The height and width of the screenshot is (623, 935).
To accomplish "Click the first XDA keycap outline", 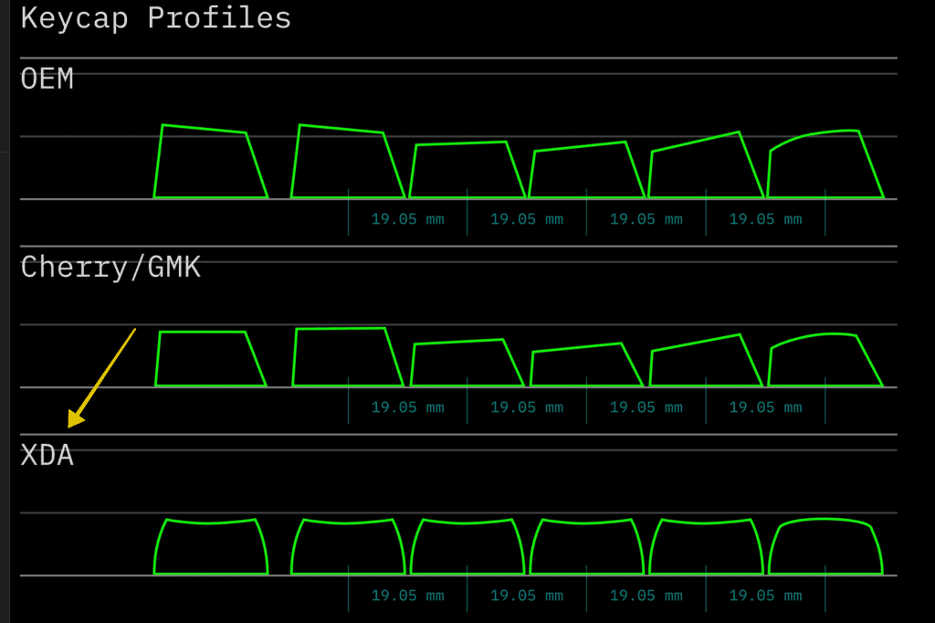I will (211, 546).
